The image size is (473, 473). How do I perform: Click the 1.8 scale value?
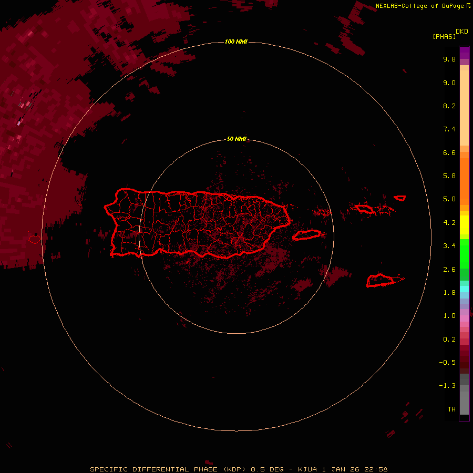[449, 293]
